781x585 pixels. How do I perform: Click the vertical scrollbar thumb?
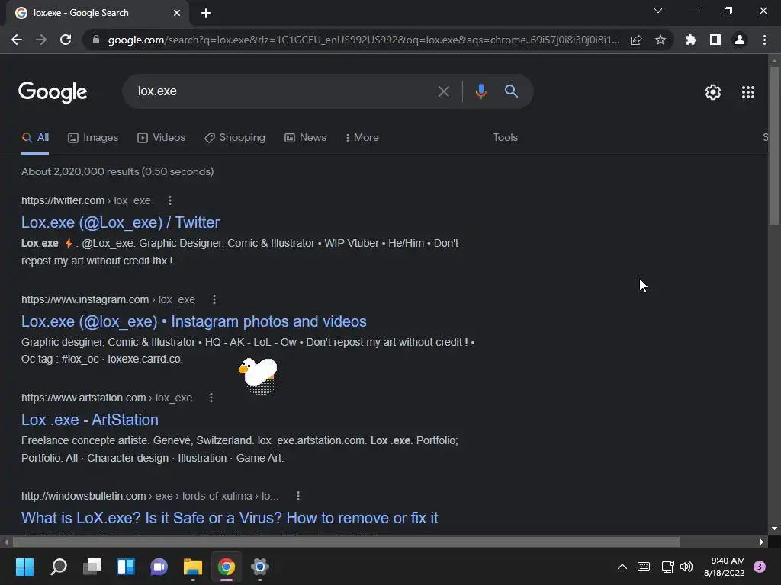pyautogui.click(x=774, y=144)
